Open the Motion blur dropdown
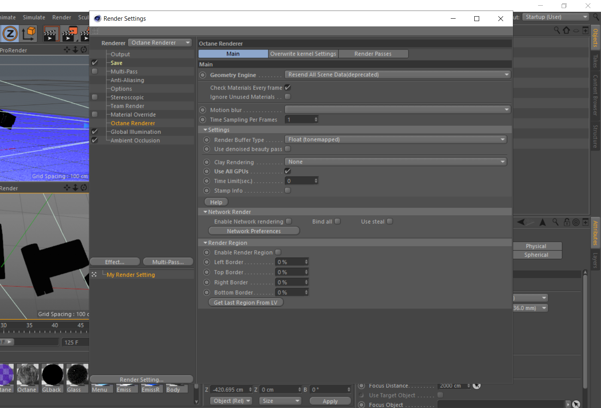Viewport: 601px width, 408px height. (x=398, y=110)
